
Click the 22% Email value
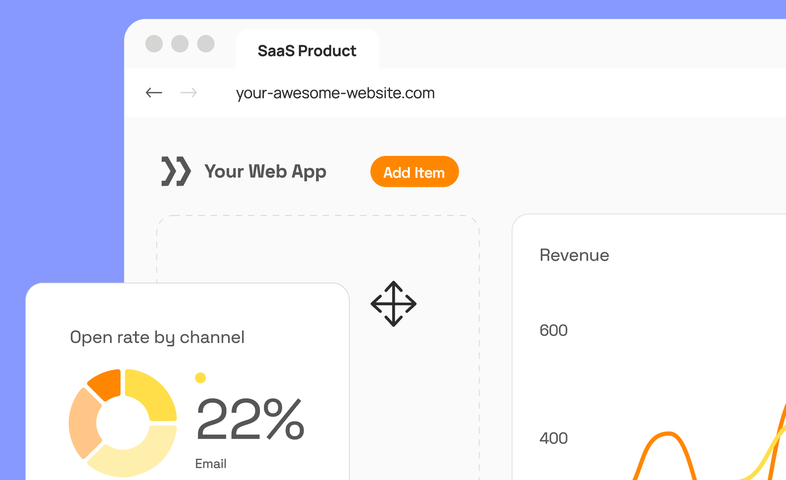250,420
